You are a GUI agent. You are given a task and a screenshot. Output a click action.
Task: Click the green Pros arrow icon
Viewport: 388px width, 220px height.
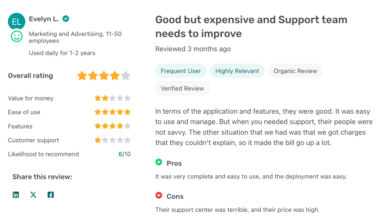pos(159,162)
